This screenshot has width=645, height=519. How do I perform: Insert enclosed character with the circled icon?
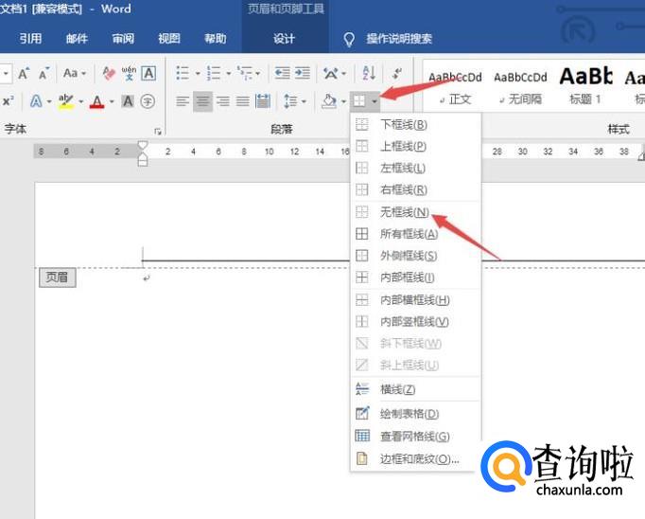148,101
